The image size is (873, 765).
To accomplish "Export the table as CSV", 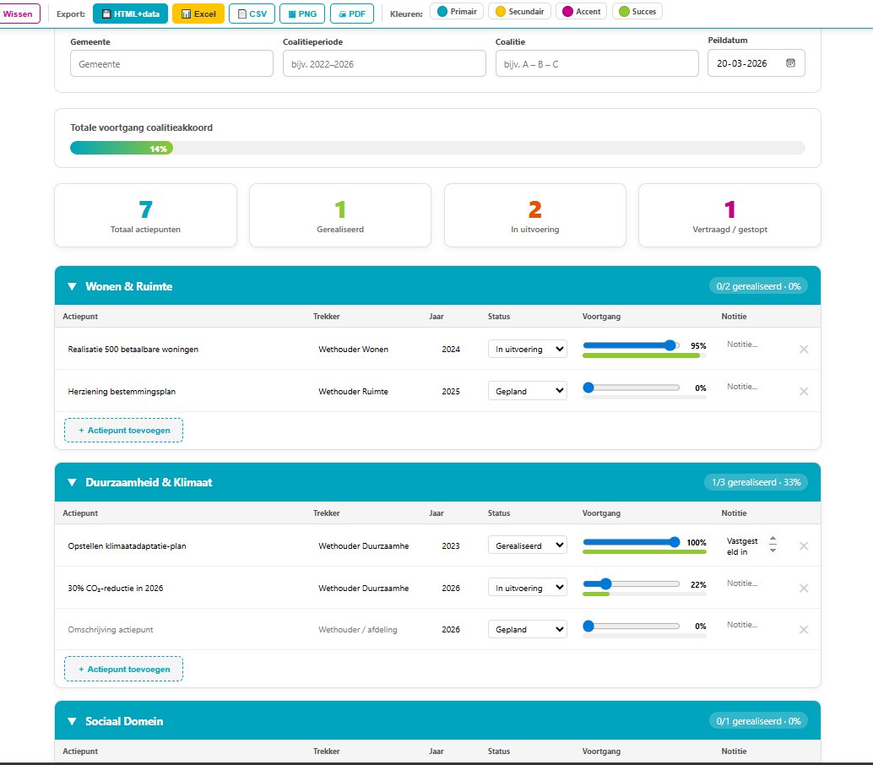I will 251,14.
